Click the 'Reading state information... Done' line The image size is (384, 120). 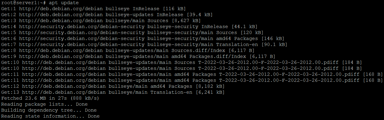coord(50,116)
